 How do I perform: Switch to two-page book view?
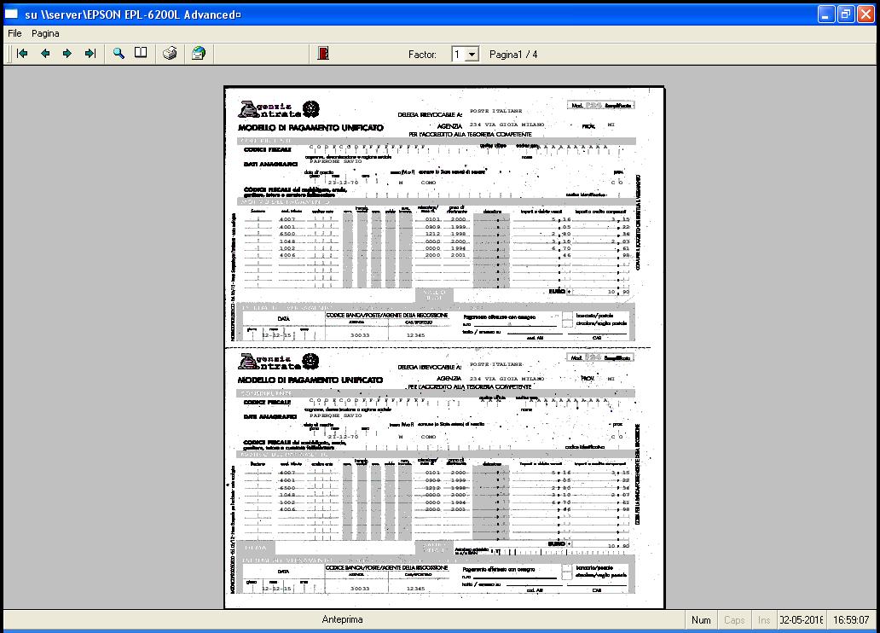(x=142, y=54)
